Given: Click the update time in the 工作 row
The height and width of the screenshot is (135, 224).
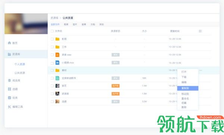Looking at the screenshot, I should [175, 47].
